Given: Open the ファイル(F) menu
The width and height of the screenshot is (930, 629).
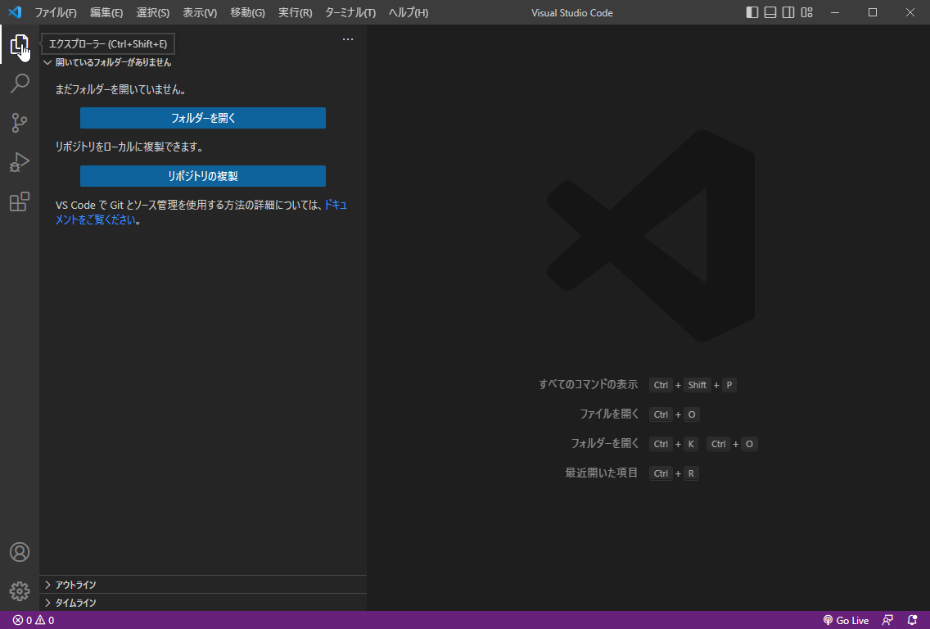Looking at the screenshot, I should pos(56,12).
